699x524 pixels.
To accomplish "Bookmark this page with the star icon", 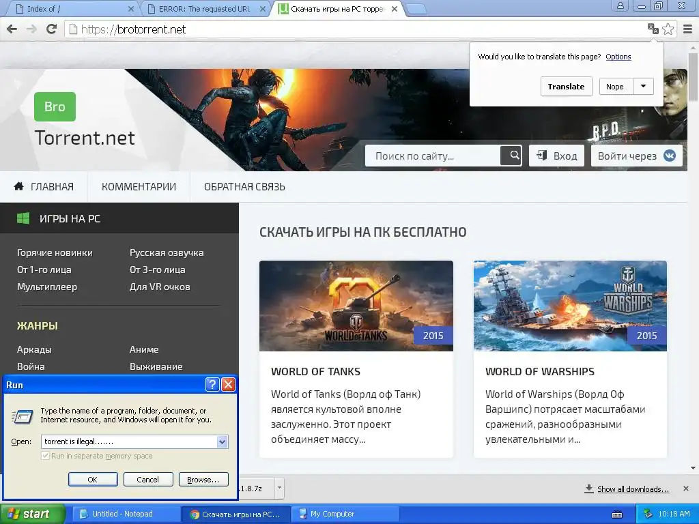I will click(668, 29).
